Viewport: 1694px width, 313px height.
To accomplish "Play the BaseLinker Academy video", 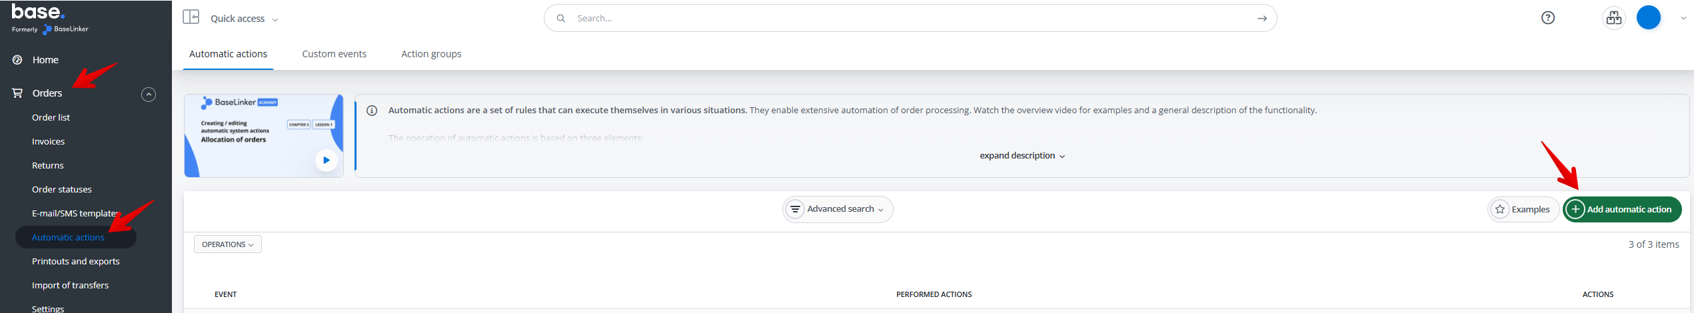I will click(x=326, y=160).
